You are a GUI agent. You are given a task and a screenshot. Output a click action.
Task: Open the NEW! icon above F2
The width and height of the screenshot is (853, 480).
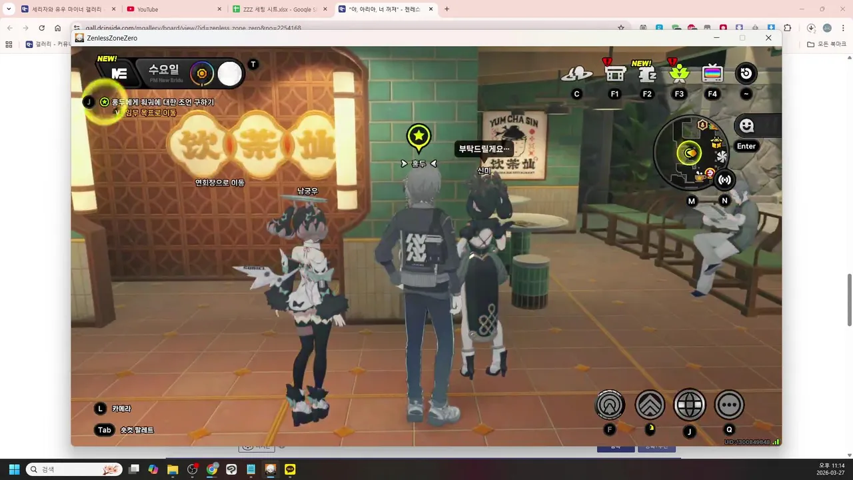coord(646,72)
